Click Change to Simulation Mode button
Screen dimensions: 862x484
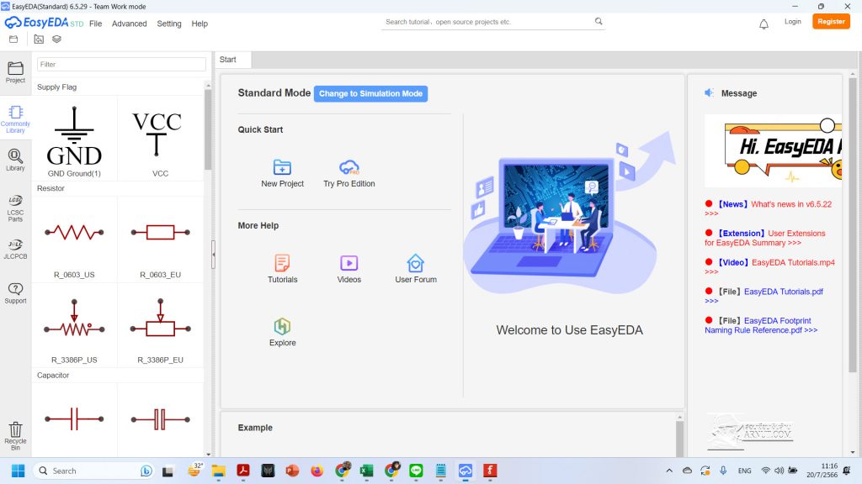coord(370,93)
